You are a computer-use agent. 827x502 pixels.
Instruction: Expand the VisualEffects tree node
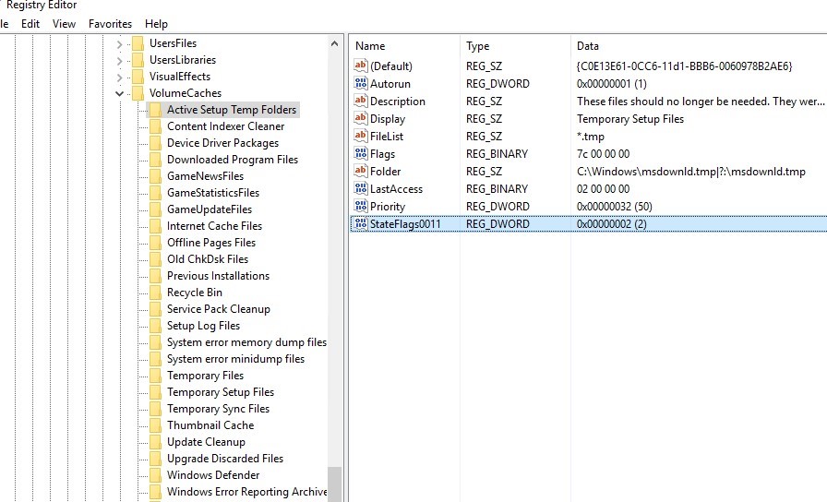120,77
